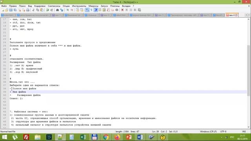The width and height of the screenshot is (251, 141).
Task: Close the new 4 tab with its X
Action: tap(236, 15)
